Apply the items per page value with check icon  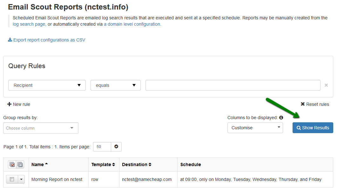coord(116,146)
